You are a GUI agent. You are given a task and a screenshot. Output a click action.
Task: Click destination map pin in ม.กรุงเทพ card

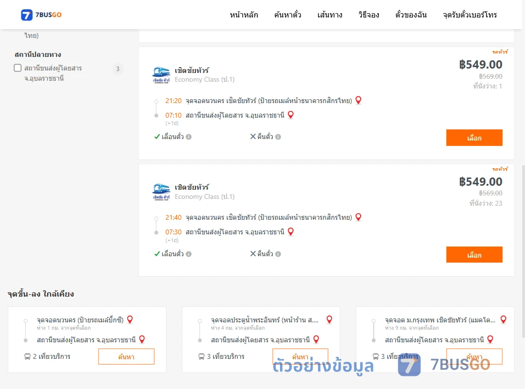coord(490,339)
